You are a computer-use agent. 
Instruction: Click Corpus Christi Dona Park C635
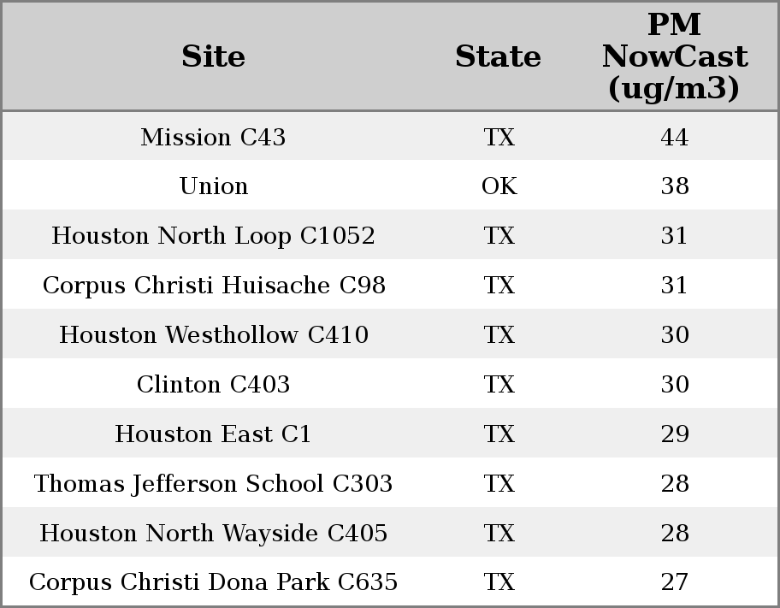pyautogui.click(x=213, y=582)
